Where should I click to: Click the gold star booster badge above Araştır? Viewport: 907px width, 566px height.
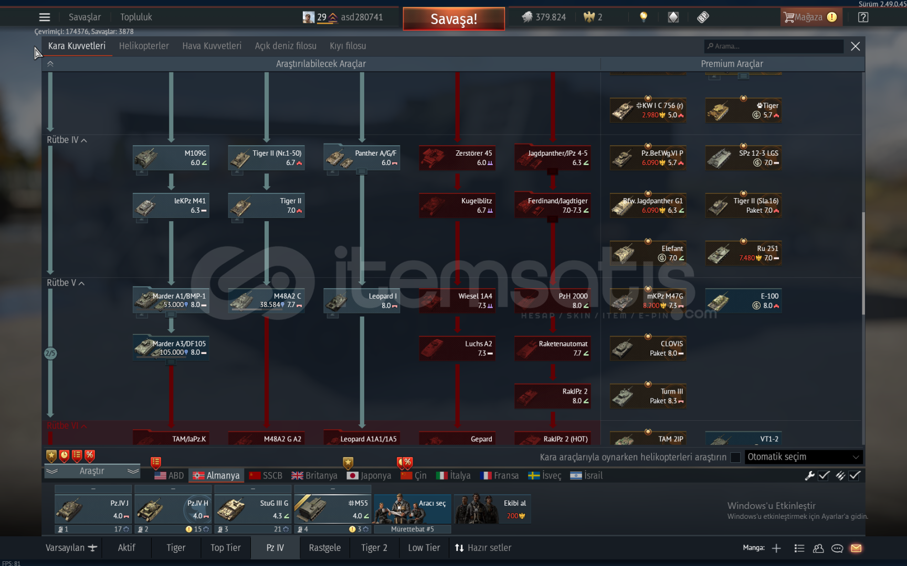(x=51, y=456)
